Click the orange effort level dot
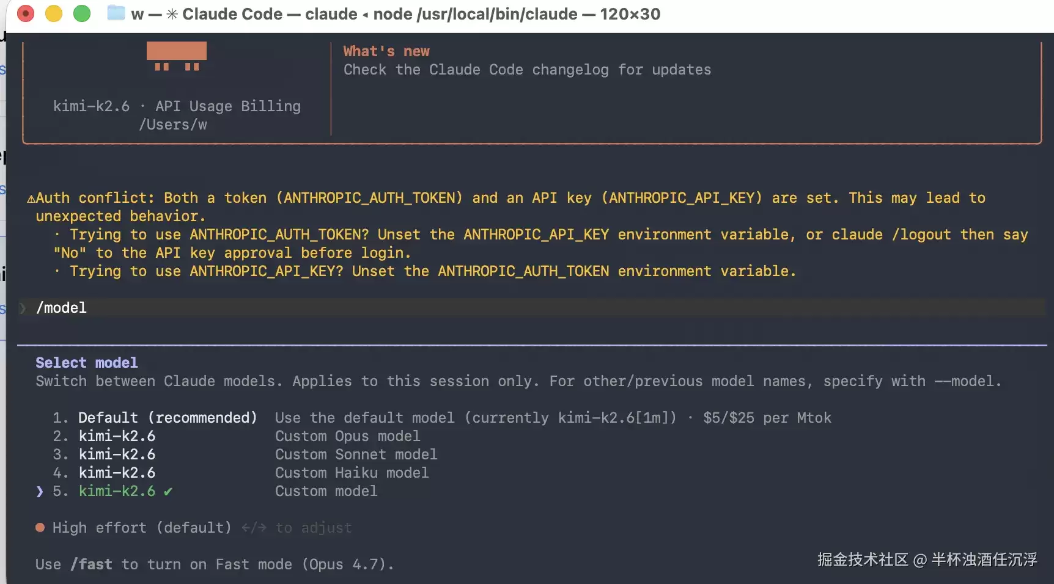 click(x=40, y=528)
